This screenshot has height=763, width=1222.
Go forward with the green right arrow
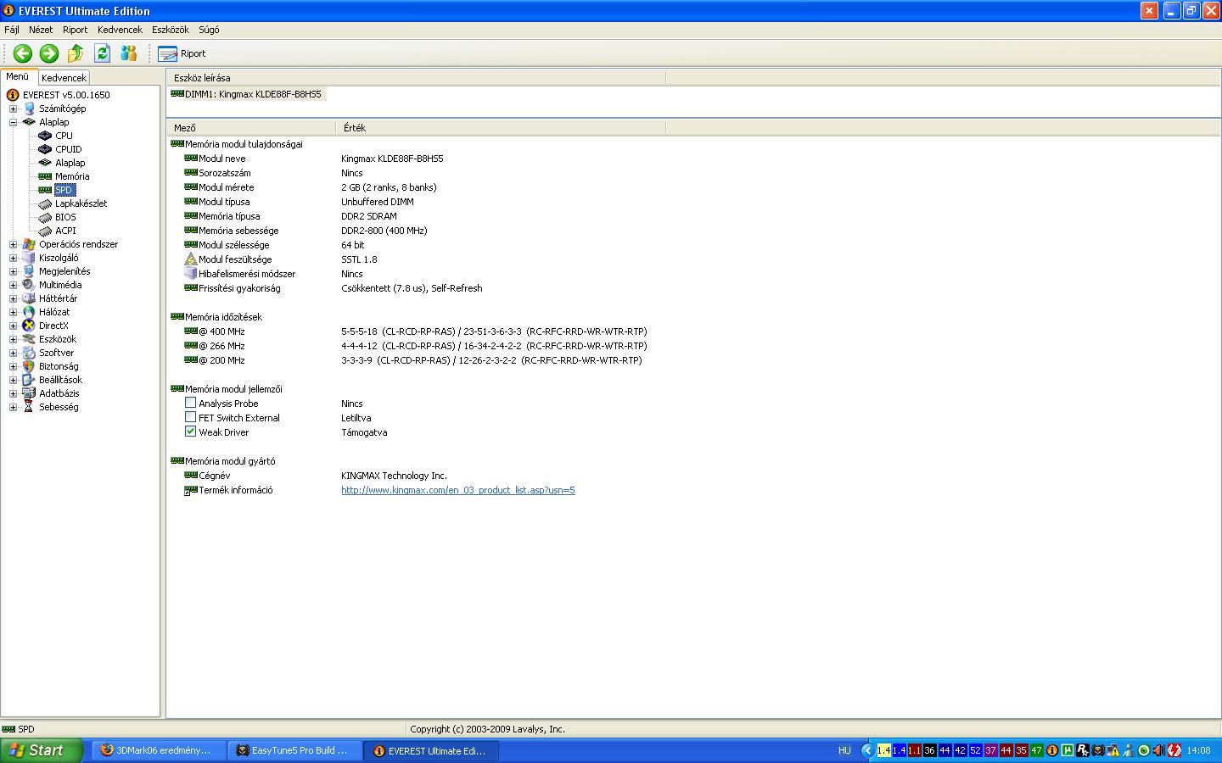point(49,53)
